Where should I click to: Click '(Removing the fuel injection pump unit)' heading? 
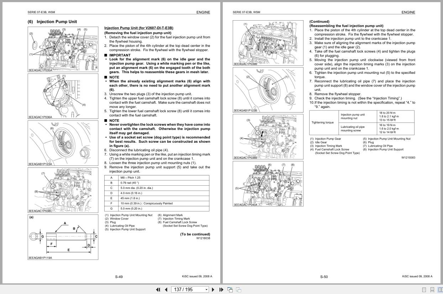[x=138, y=33]
